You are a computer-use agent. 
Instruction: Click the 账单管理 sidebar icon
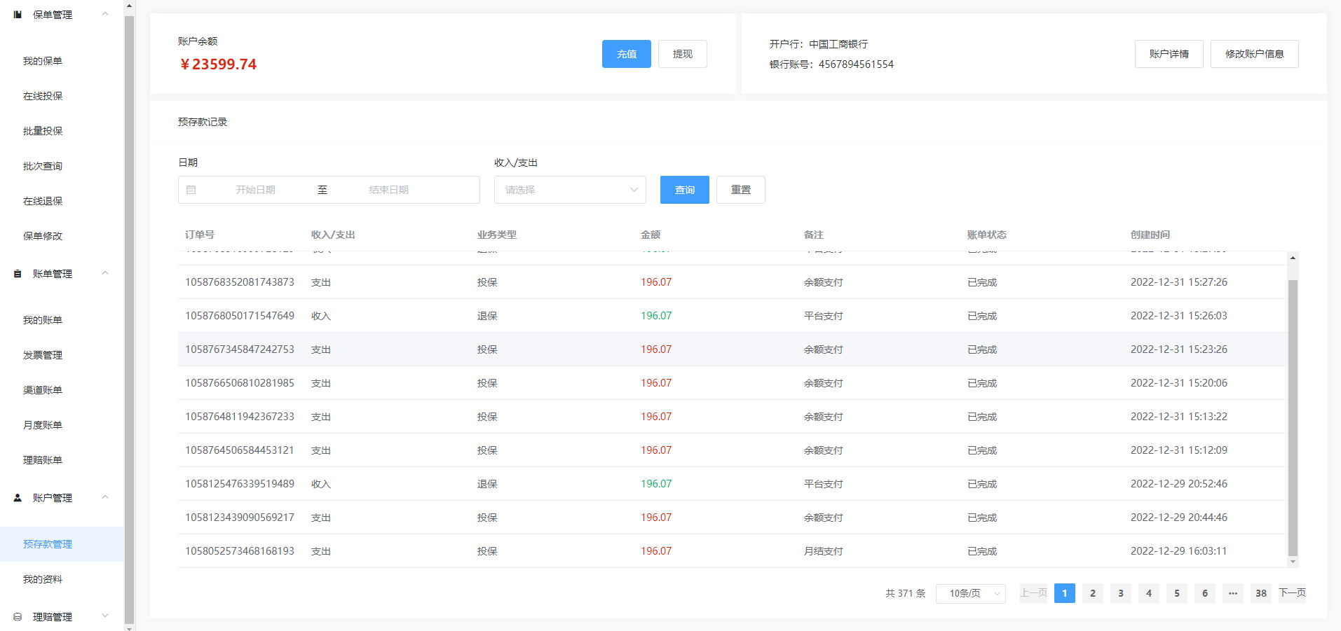[x=18, y=274]
